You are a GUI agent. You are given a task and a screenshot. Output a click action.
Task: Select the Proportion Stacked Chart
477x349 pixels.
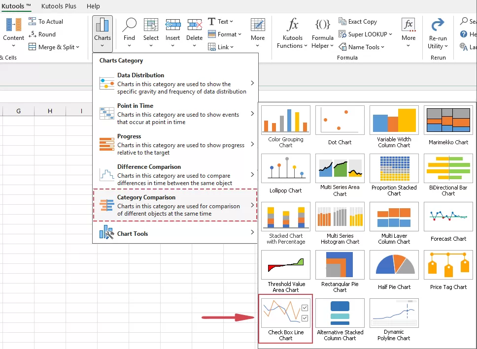394,175
